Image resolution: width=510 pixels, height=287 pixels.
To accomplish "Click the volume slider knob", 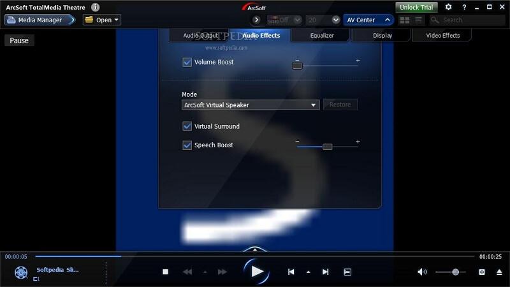I will [x=456, y=272].
